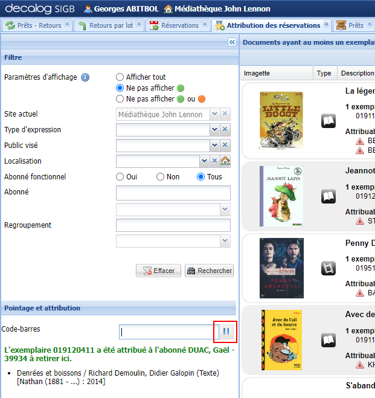Click the Avec de l'ail et du beurre cover
This screenshot has height=398, width=375.
tap(281, 340)
